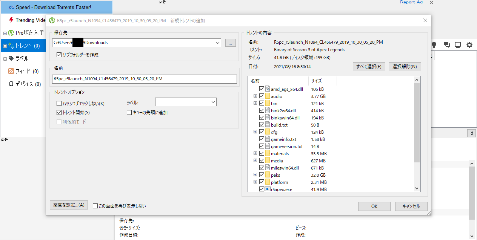The image size is (477, 240).
Task: Click the r5apex.exe application icon
Action: coord(268,189)
